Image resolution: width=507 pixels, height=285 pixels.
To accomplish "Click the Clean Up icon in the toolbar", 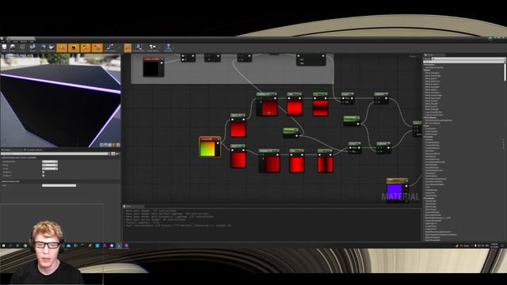I will tap(51, 47).
